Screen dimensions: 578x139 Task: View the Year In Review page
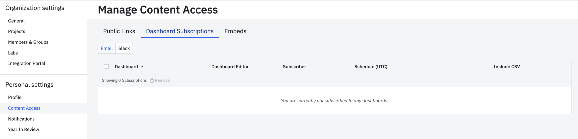click(24, 129)
